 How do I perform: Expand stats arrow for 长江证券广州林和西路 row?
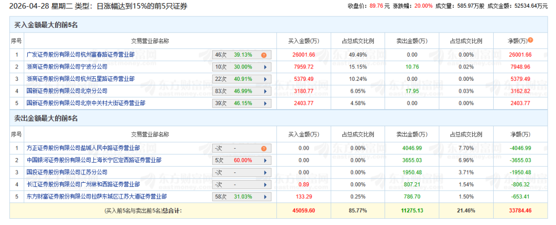click(x=265, y=184)
